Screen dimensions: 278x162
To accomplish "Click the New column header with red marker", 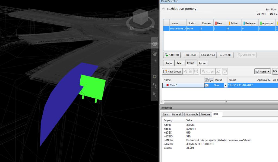I will (220, 23).
